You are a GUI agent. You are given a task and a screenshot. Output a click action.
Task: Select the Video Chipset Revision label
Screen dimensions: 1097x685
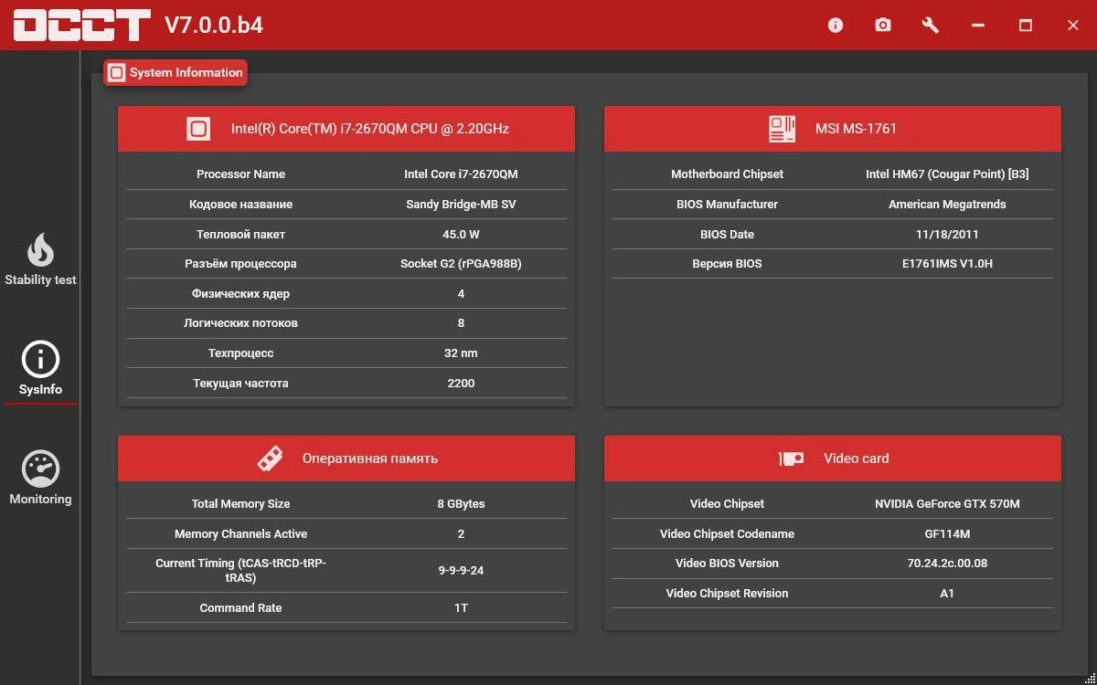pyautogui.click(x=727, y=593)
